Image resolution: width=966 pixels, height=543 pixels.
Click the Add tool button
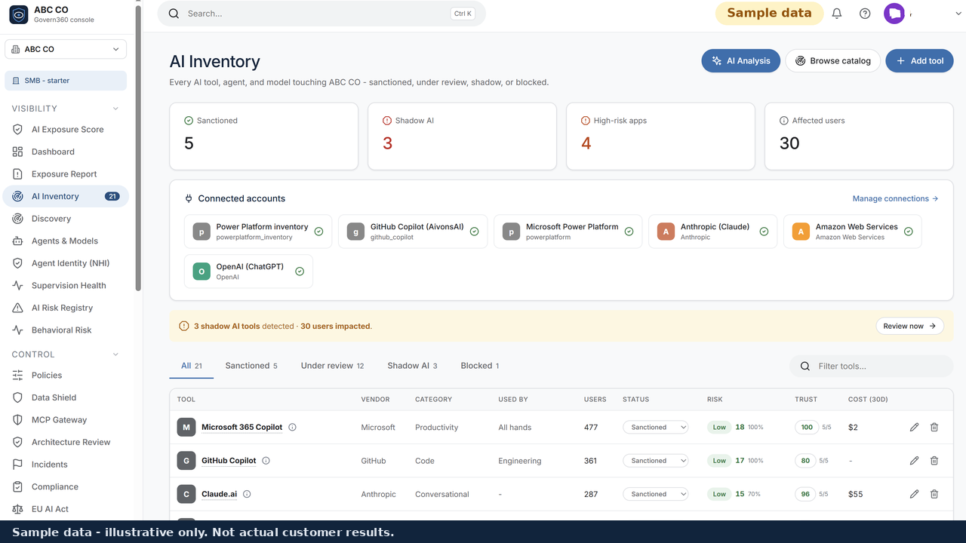[x=919, y=61]
